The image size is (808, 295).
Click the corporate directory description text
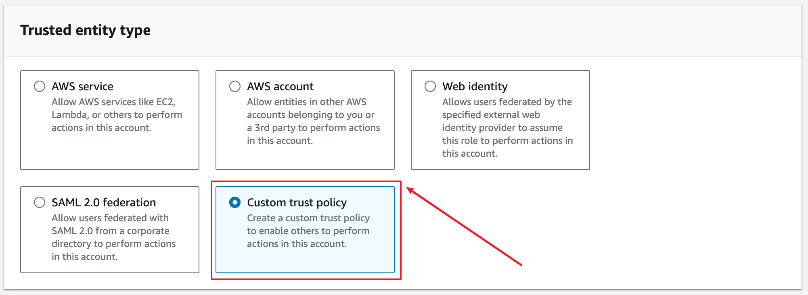[x=114, y=237]
